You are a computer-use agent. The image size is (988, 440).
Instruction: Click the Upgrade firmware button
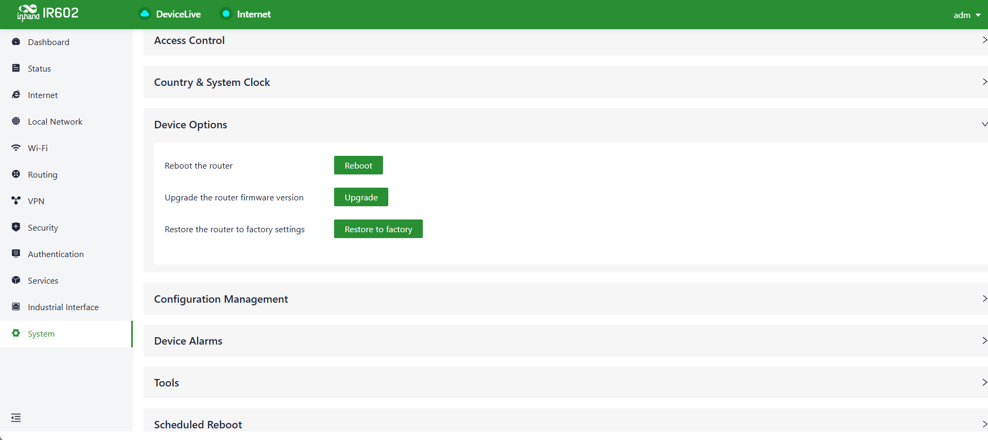tap(361, 197)
